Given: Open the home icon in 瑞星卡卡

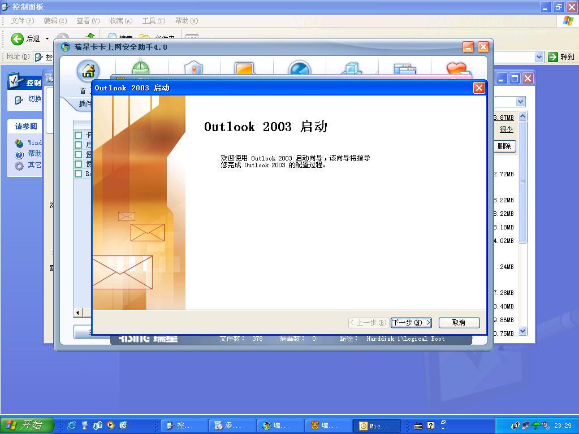Looking at the screenshot, I should 88,71.
